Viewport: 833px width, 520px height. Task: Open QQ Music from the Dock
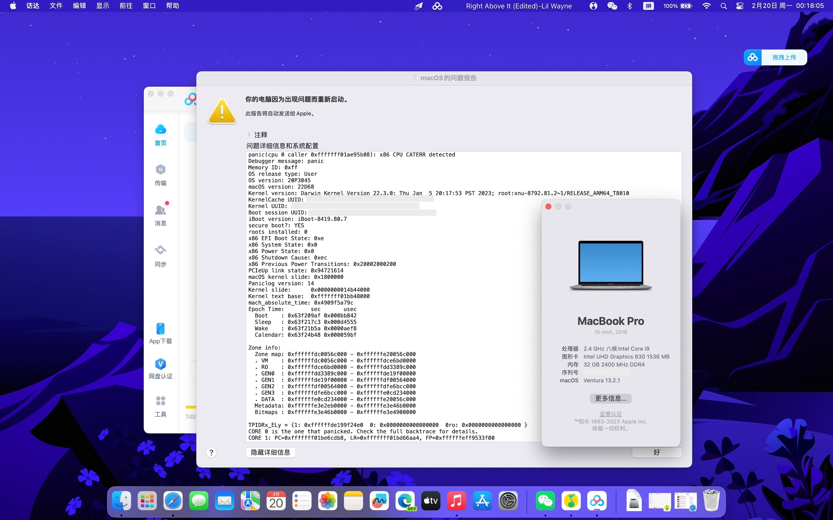pyautogui.click(x=572, y=501)
